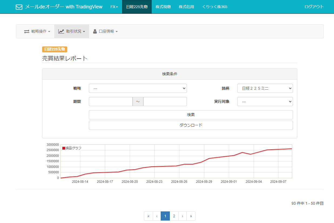The height and width of the screenshot is (223, 334).
Task: Go to the 株式信用 section
Action: click(x=186, y=7)
